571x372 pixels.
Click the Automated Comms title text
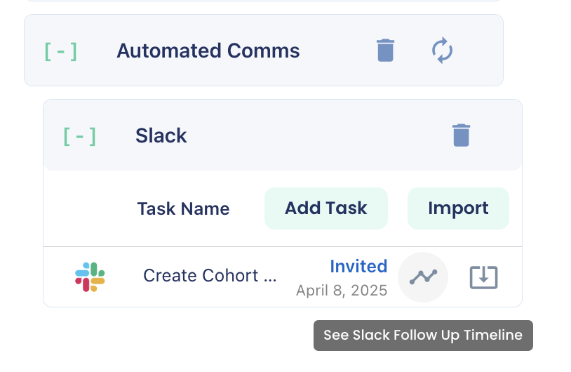tap(208, 51)
